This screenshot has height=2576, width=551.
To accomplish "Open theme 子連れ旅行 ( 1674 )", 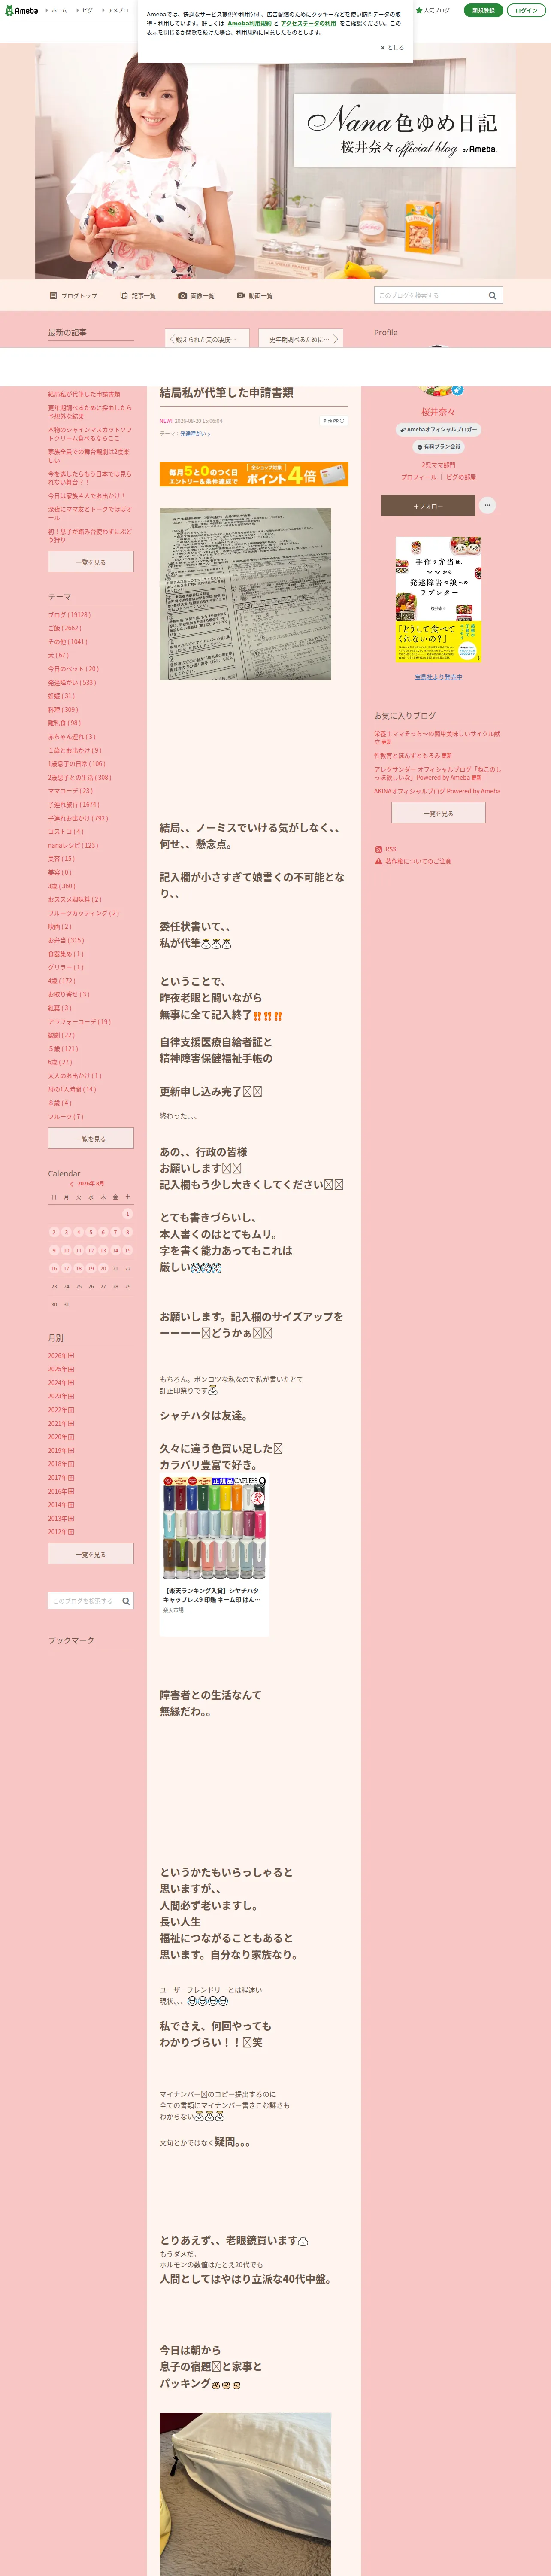I will click(74, 804).
